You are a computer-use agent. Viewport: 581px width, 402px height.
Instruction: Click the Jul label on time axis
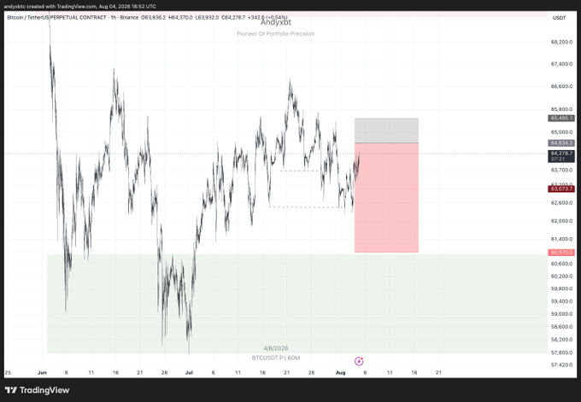189,373
